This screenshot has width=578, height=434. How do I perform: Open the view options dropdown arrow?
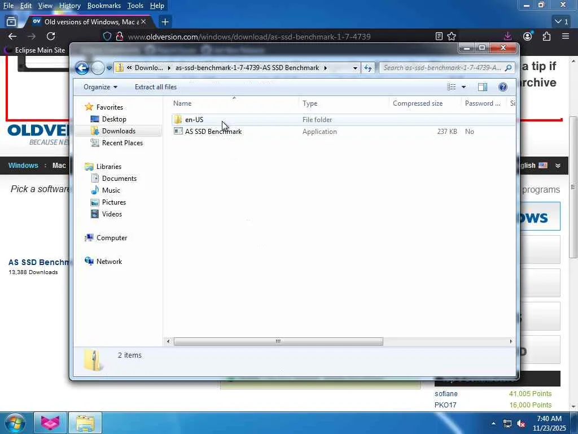(464, 87)
